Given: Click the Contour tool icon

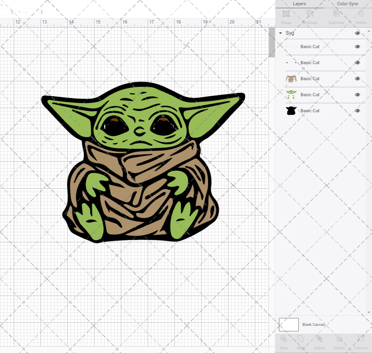Looking at the screenshot, I should pos(360,338).
